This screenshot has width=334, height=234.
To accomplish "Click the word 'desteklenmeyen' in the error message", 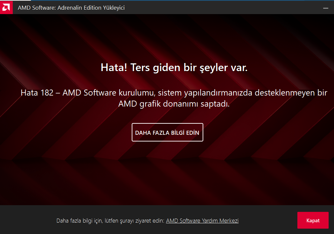I will pyautogui.click(x=285, y=93).
